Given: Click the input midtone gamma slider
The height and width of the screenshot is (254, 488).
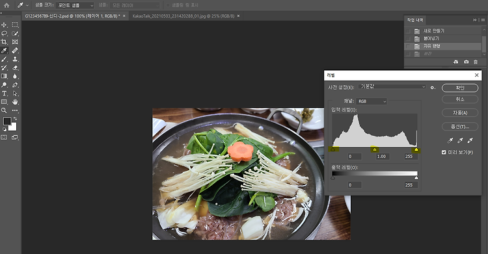Looking at the screenshot, I should [x=375, y=149].
